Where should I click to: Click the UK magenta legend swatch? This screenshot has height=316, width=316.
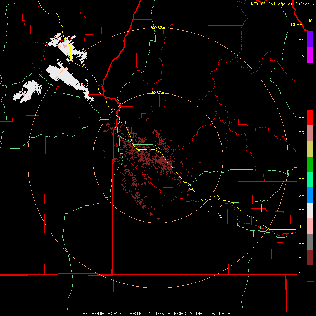[x=310, y=55]
